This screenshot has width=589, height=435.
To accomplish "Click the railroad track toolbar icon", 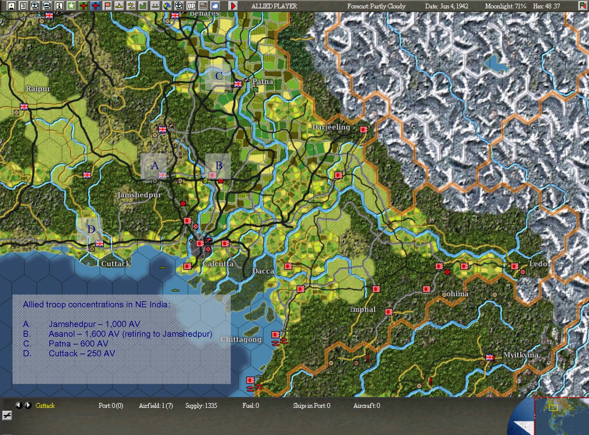I will pos(203,6).
